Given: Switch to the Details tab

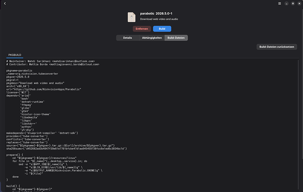Looking at the screenshot, I should (x=127, y=38).
